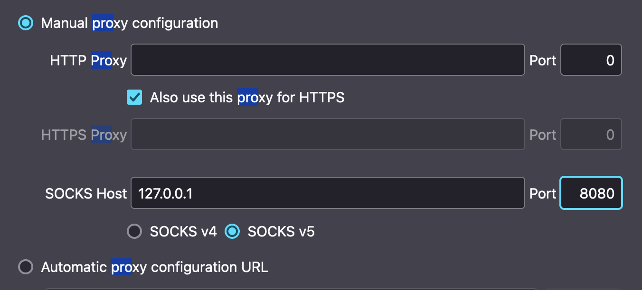Click the "Automatic proxy configuration URL" label text
Image resolution: width=642 pixels, height=290 pixels.
click(x=155, y=267)
